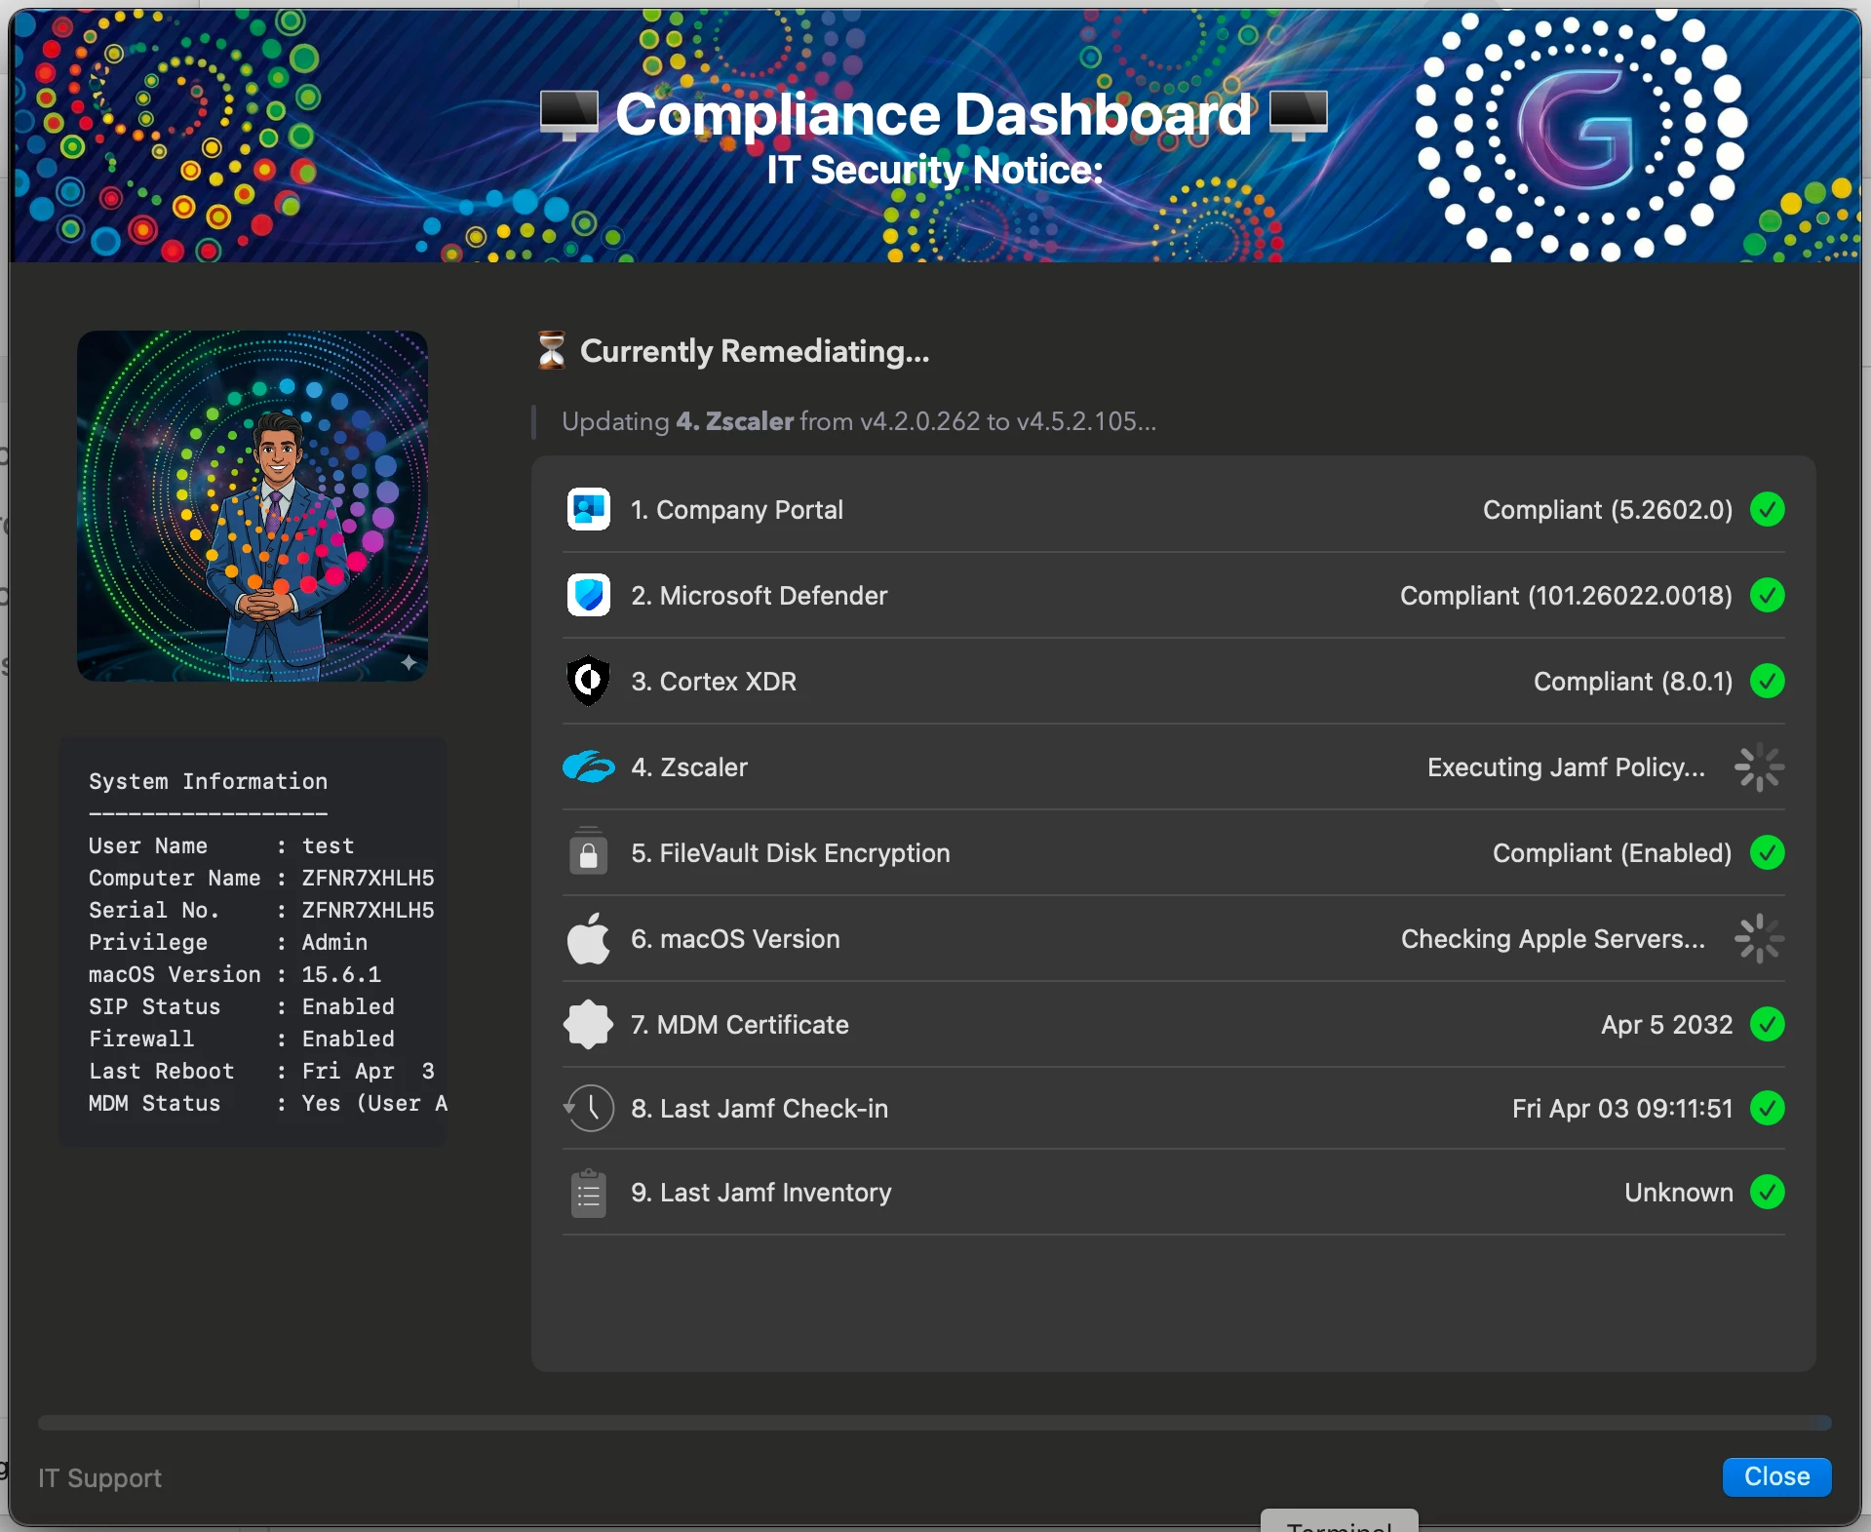Click the 'Fri Apr 03 09:11:51' check-in time
The width and height of the screenshot is (1871, 1532).
pyautogui.click(x=1622, y=1109)
